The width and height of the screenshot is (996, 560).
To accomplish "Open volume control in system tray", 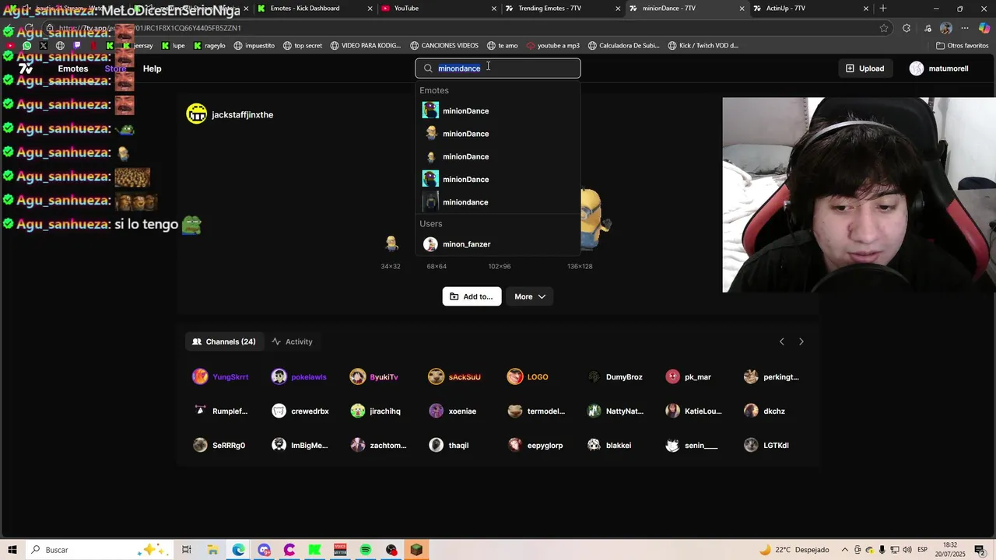I will pyautogui.click(x=907, y=550).
